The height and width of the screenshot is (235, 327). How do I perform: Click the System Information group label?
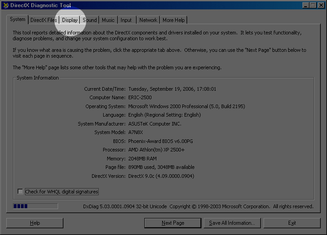pyautogui.click(x=38, y=78)
